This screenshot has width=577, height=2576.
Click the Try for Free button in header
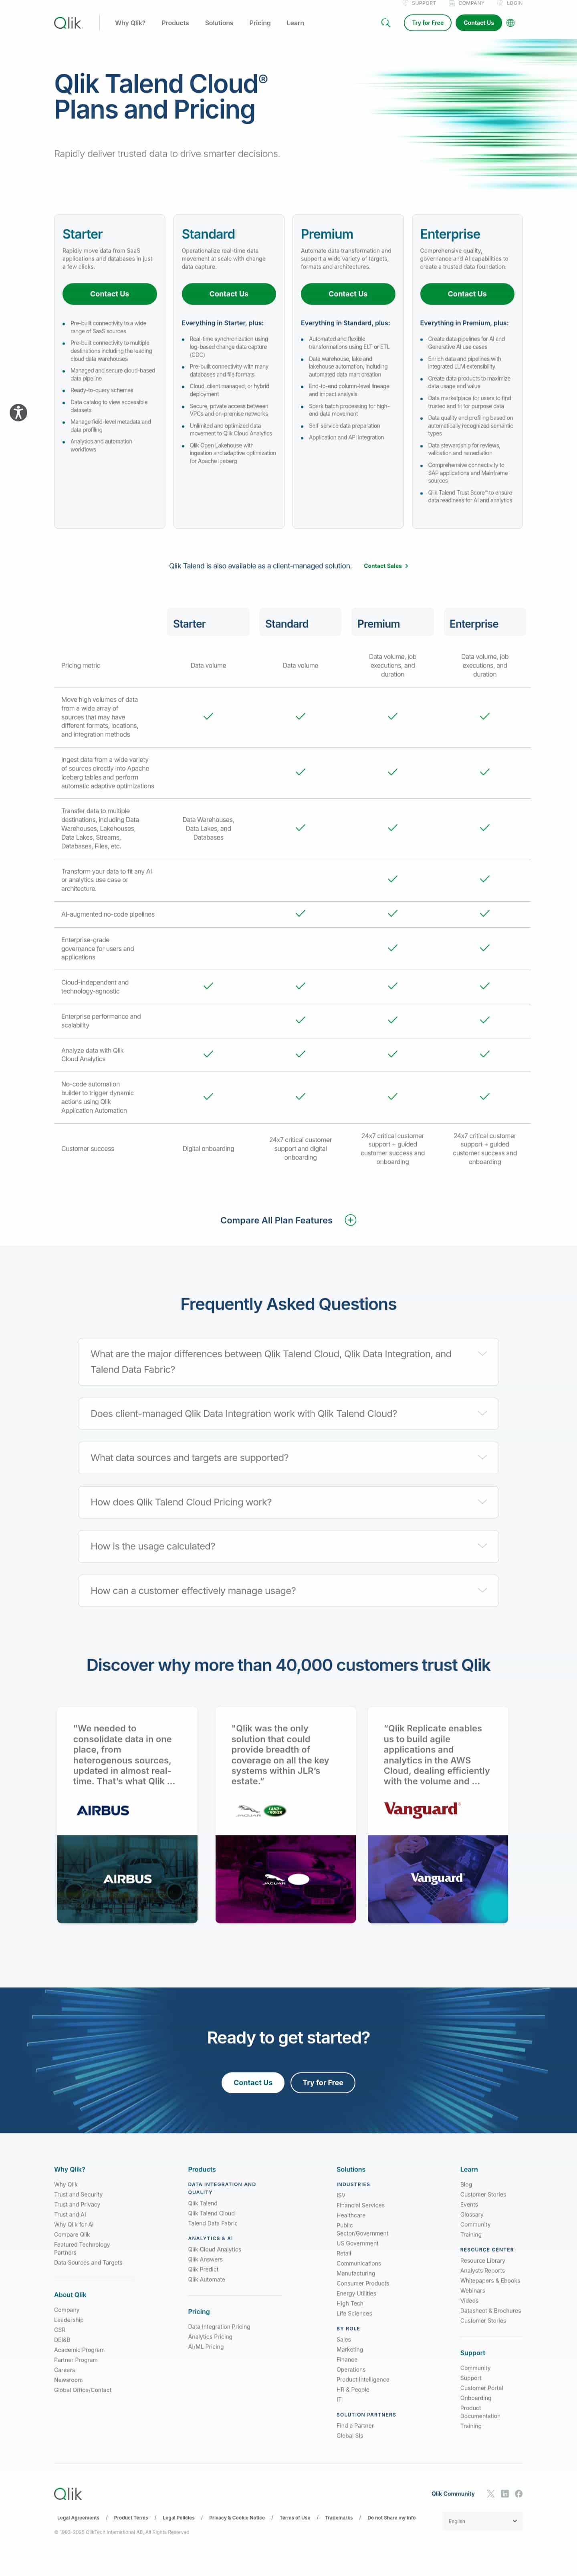(x=428, y=23)
